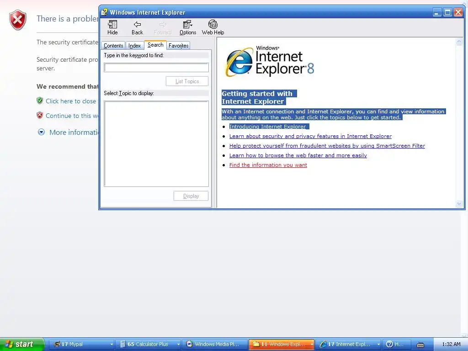This screenshot has height=351, width=468.
Task: Click the keyboard icon in system tray
Action: click(420, 345)
